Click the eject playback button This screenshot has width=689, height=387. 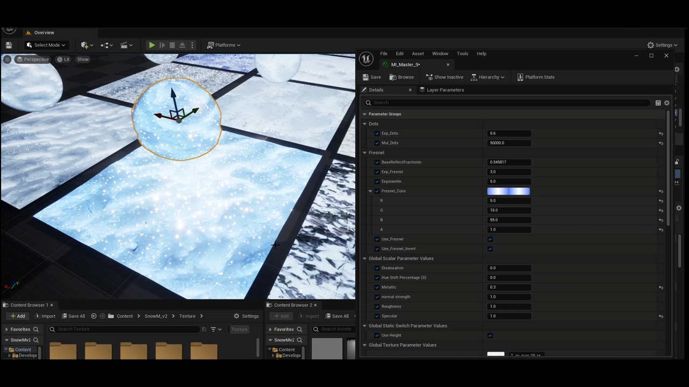pos(182,45)
